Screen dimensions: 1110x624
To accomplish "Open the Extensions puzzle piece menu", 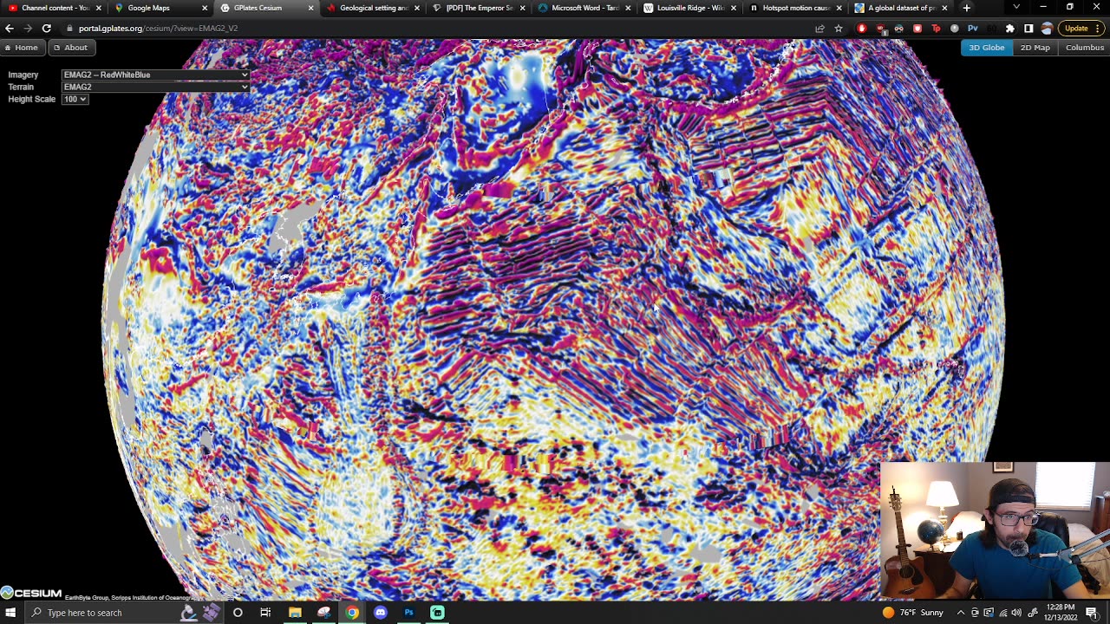I will (1009, 29).
